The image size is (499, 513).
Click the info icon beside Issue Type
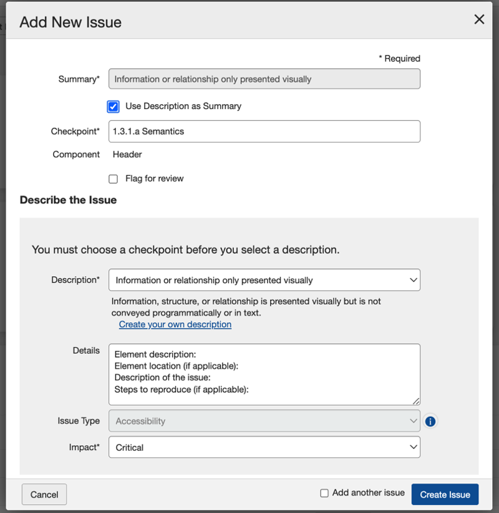tap(430, 421)
